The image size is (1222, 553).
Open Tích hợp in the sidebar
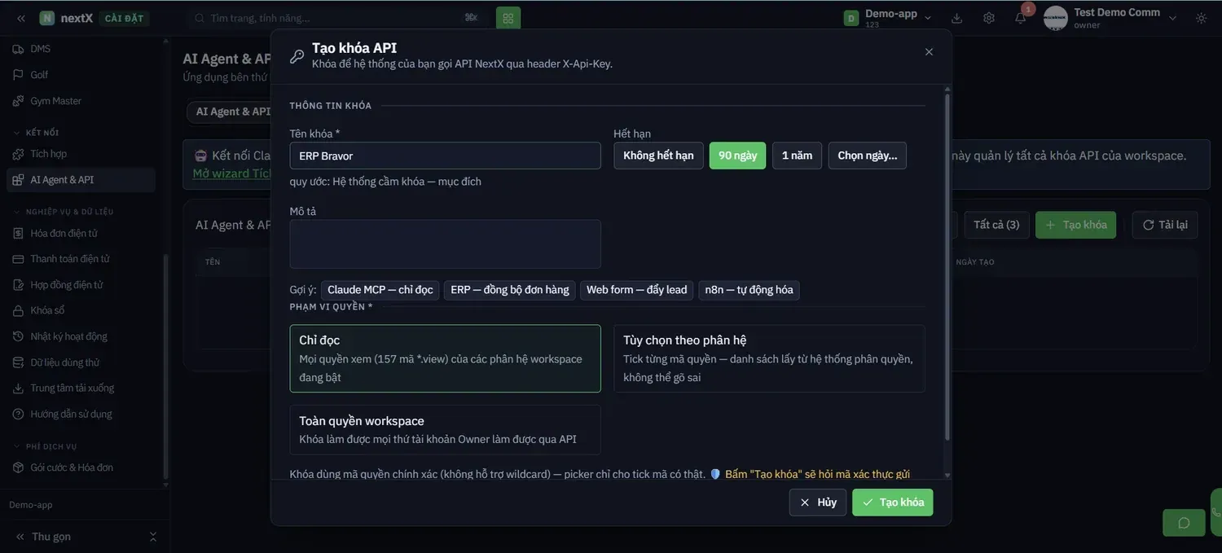81,154
